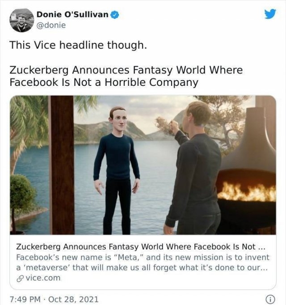Viewport: 286px width, 305px height.
Task: Click the info icon beside the date
Action: (269, 299)
